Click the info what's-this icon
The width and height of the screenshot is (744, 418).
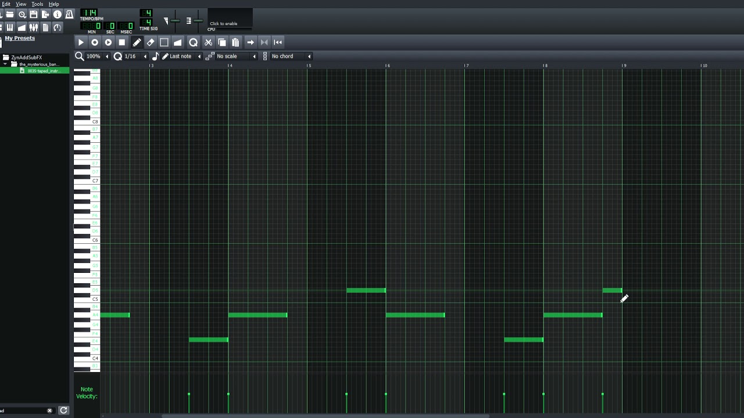pyautogui.click(x=57, y=15)
